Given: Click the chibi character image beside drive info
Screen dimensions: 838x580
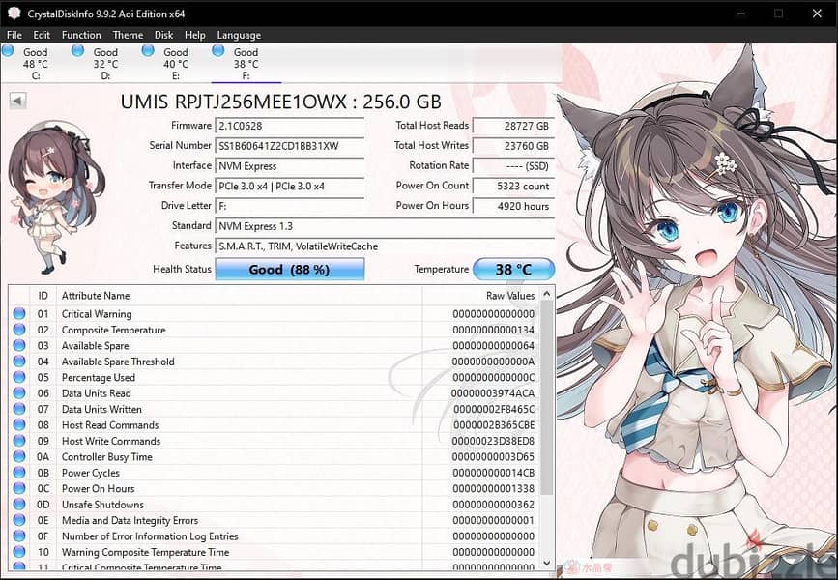Looking at the screenshot, I should [56, 198].
